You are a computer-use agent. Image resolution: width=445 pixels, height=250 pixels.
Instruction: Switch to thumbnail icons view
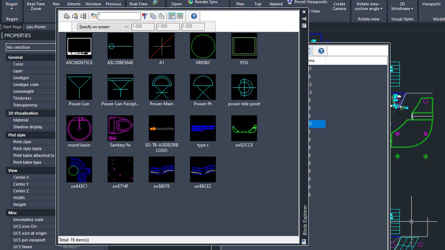pos(172,16)
